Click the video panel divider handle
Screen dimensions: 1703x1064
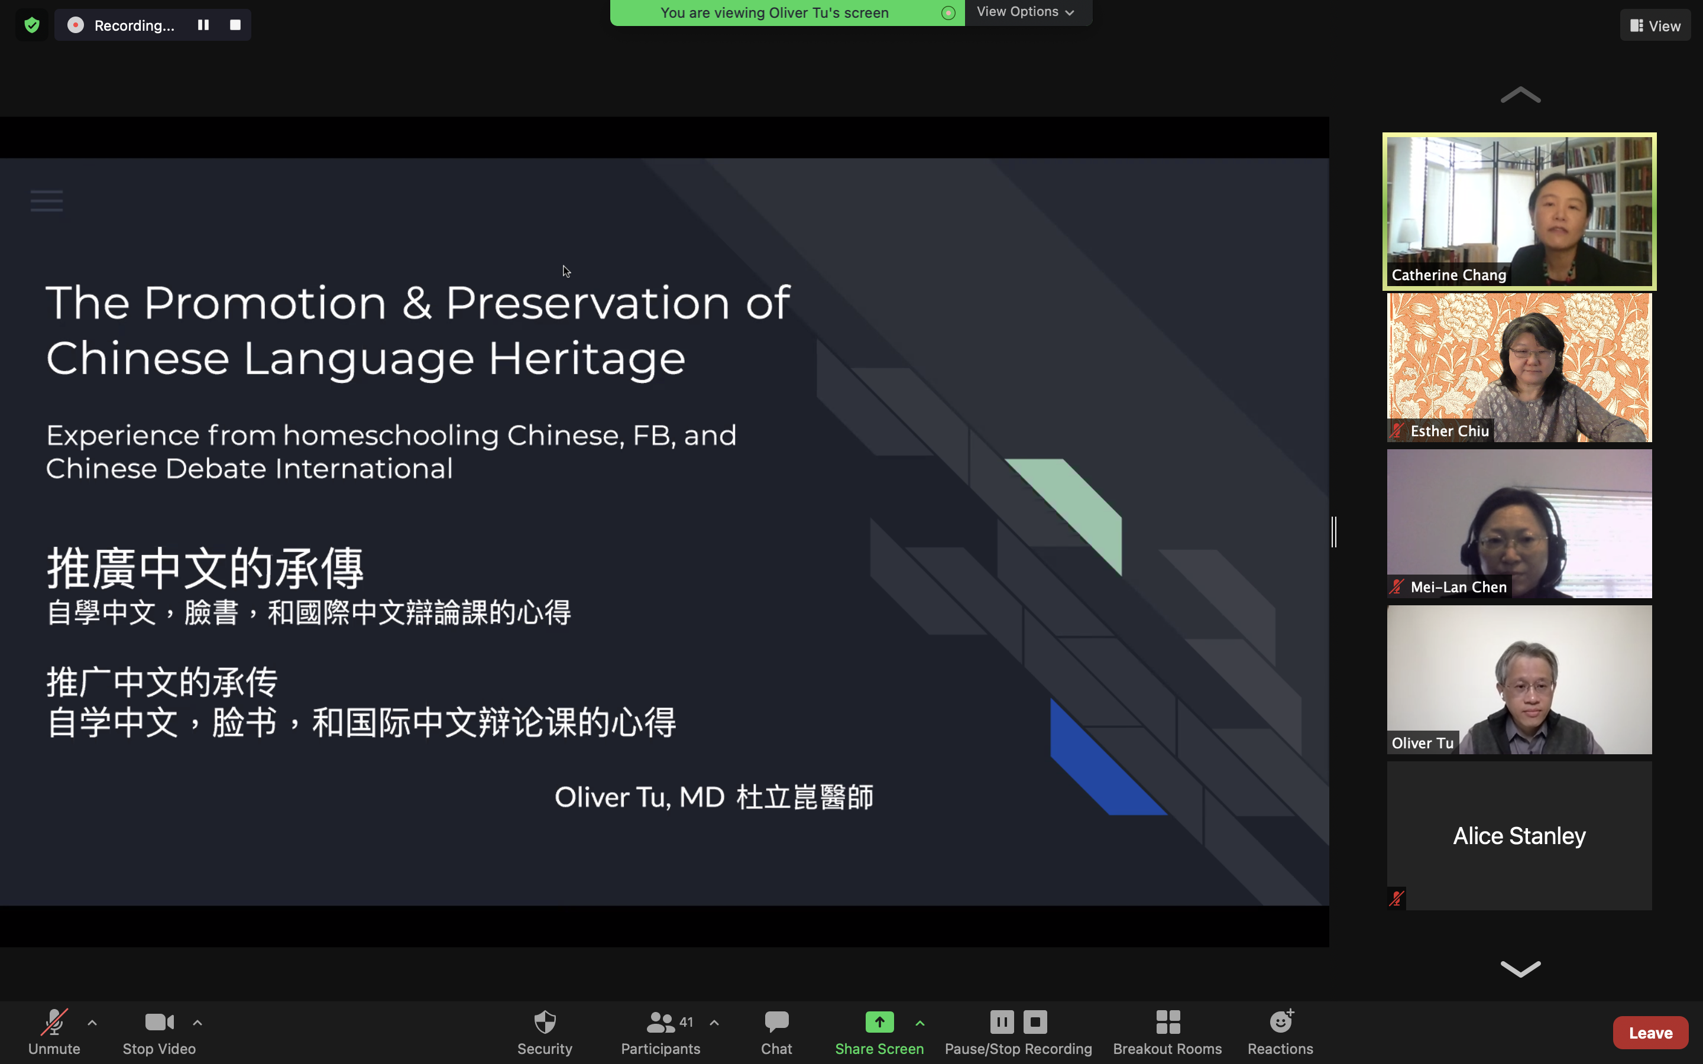click(x=1333, y=532)
